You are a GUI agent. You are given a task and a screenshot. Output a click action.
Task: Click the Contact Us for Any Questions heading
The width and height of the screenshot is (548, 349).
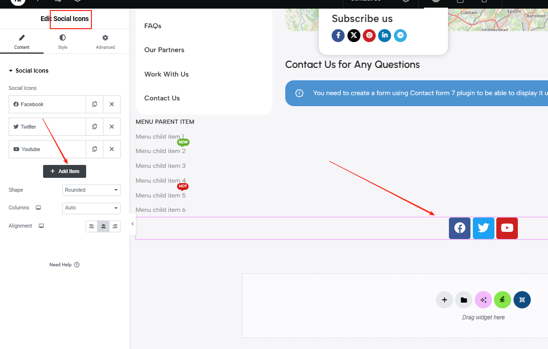[x=352, y=65]
